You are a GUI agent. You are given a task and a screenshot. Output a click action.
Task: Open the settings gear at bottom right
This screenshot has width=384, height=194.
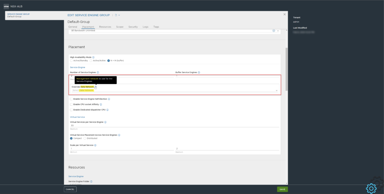tap(371, 188)
